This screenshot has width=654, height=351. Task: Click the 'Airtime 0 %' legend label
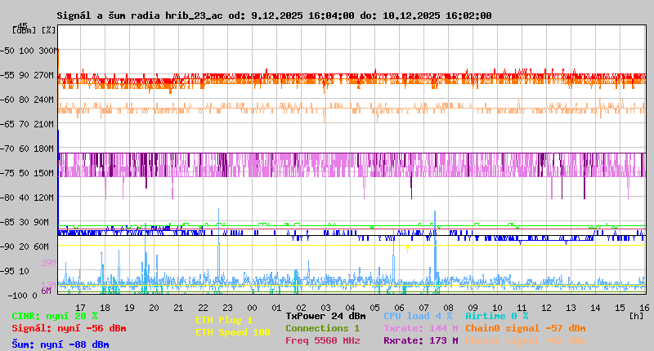[497, 316]
